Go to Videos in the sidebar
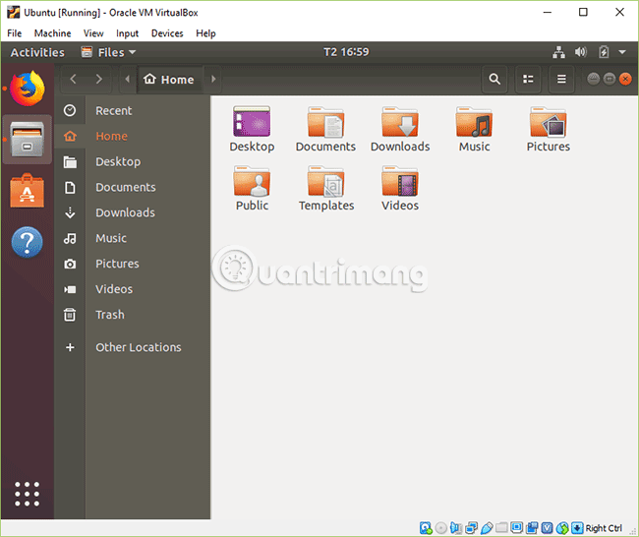Image resolution: width=639 pixels, height=537 pixels. pyautogui.click(x=133, y=289)
